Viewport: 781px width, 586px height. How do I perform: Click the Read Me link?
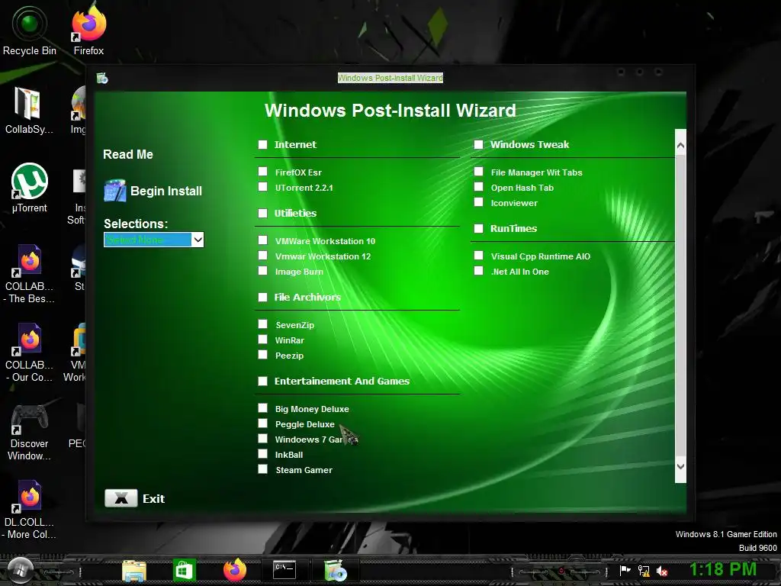click(x=128, y=154)
